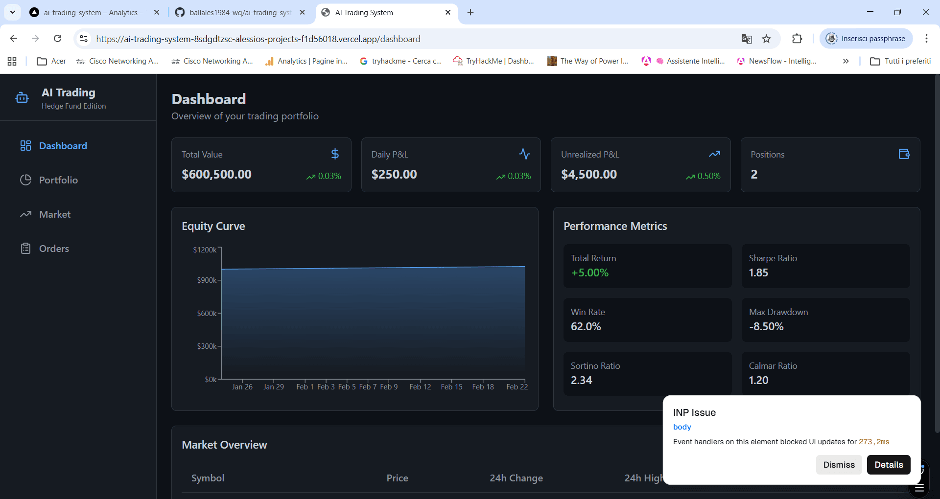Click the AI Trading logo icon

[x=22, y=97]
